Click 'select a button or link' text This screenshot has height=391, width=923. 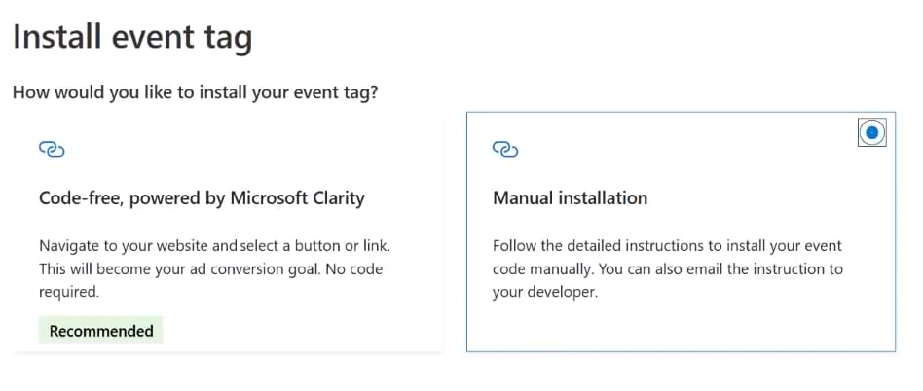tap(315, 246)
